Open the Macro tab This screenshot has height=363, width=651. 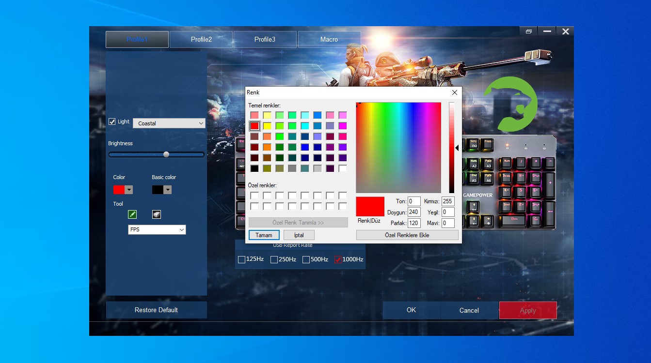[x=329, y=39]
